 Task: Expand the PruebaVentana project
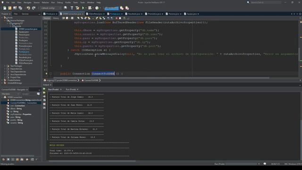click(2, 80)
